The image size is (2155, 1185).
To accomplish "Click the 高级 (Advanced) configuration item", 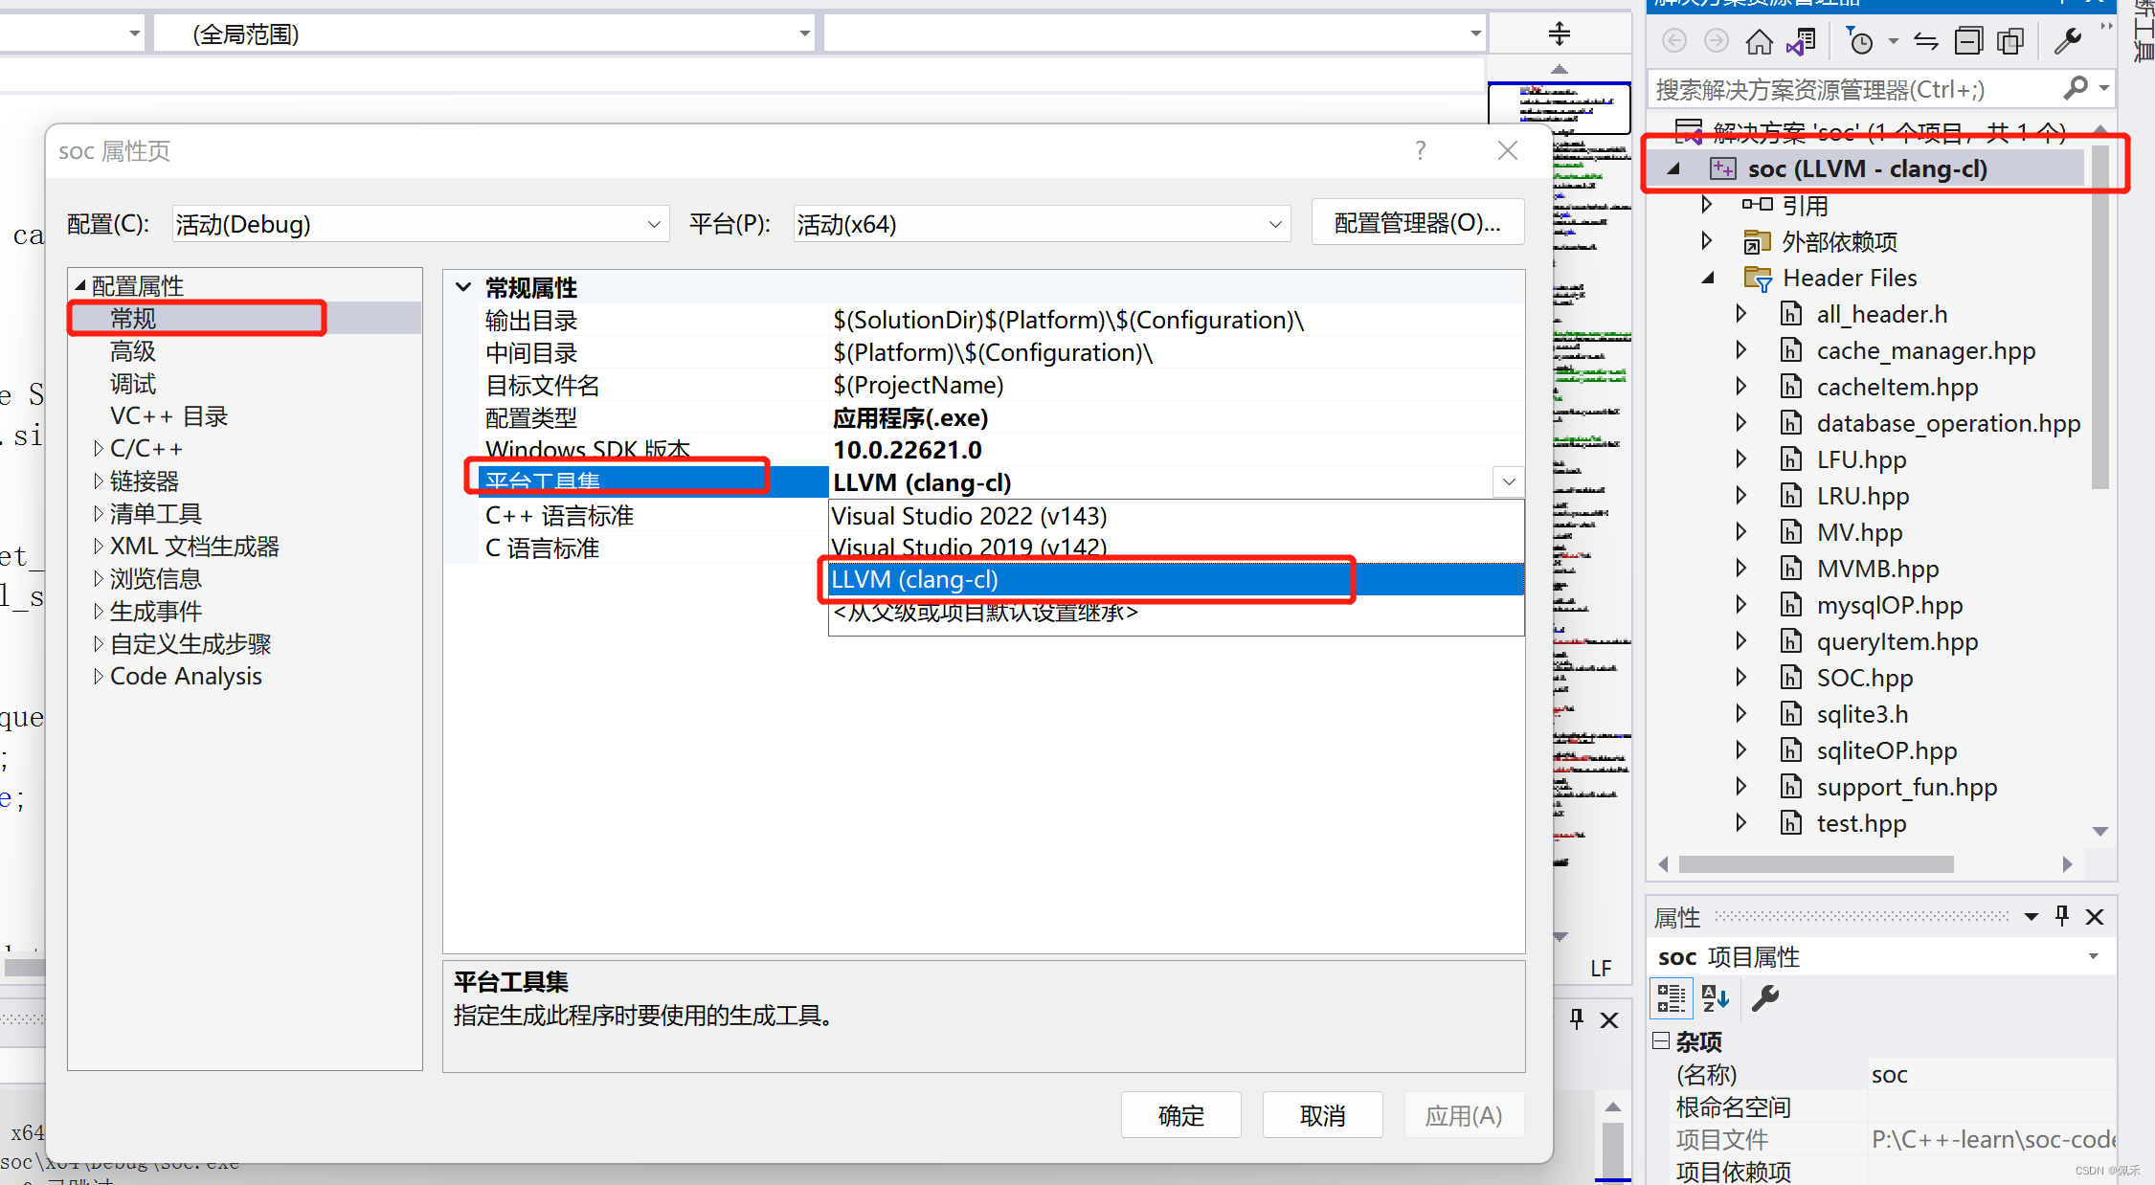I will click(x=131, y=350).
